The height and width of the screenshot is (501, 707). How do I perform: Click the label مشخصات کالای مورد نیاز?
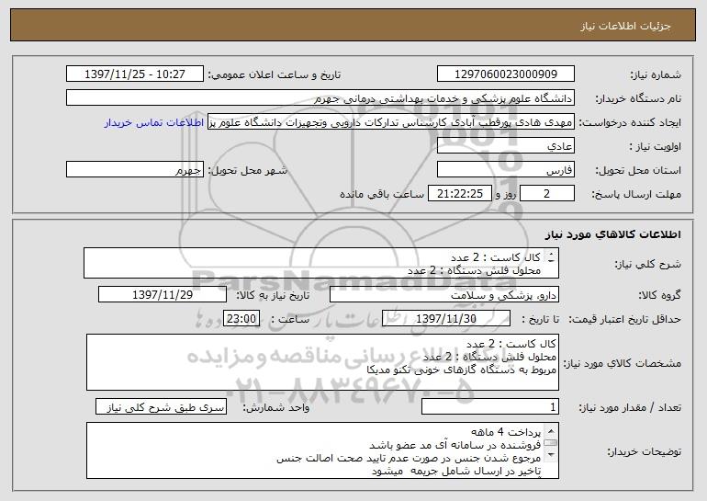click(x=623, y=363)
